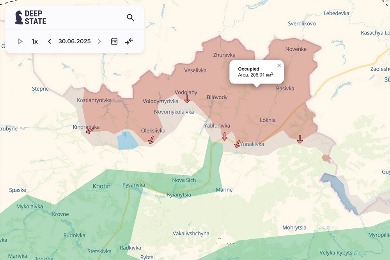
Task: Click attack arrow near Kindrativka
Action: [90, 130]
